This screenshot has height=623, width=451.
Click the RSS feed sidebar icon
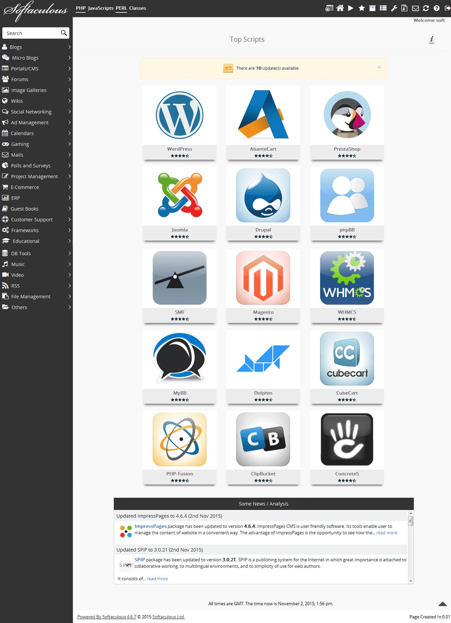(x=5, y=286)
